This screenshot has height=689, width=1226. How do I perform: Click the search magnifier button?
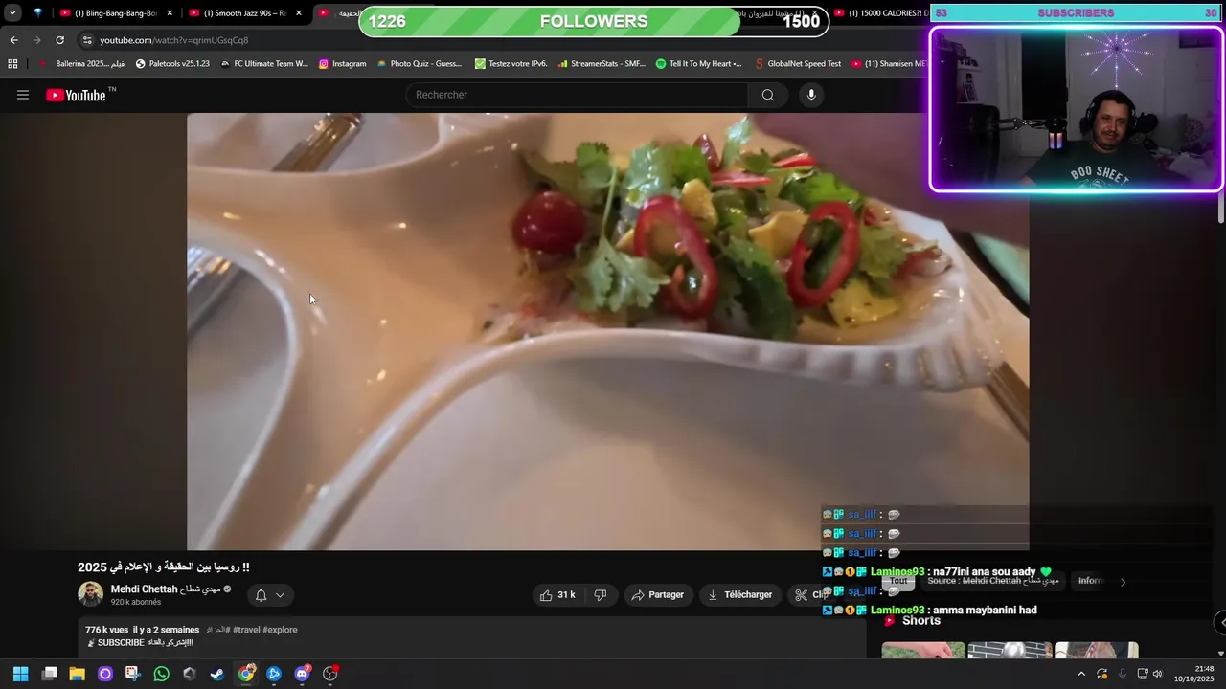tap(767, 95)
